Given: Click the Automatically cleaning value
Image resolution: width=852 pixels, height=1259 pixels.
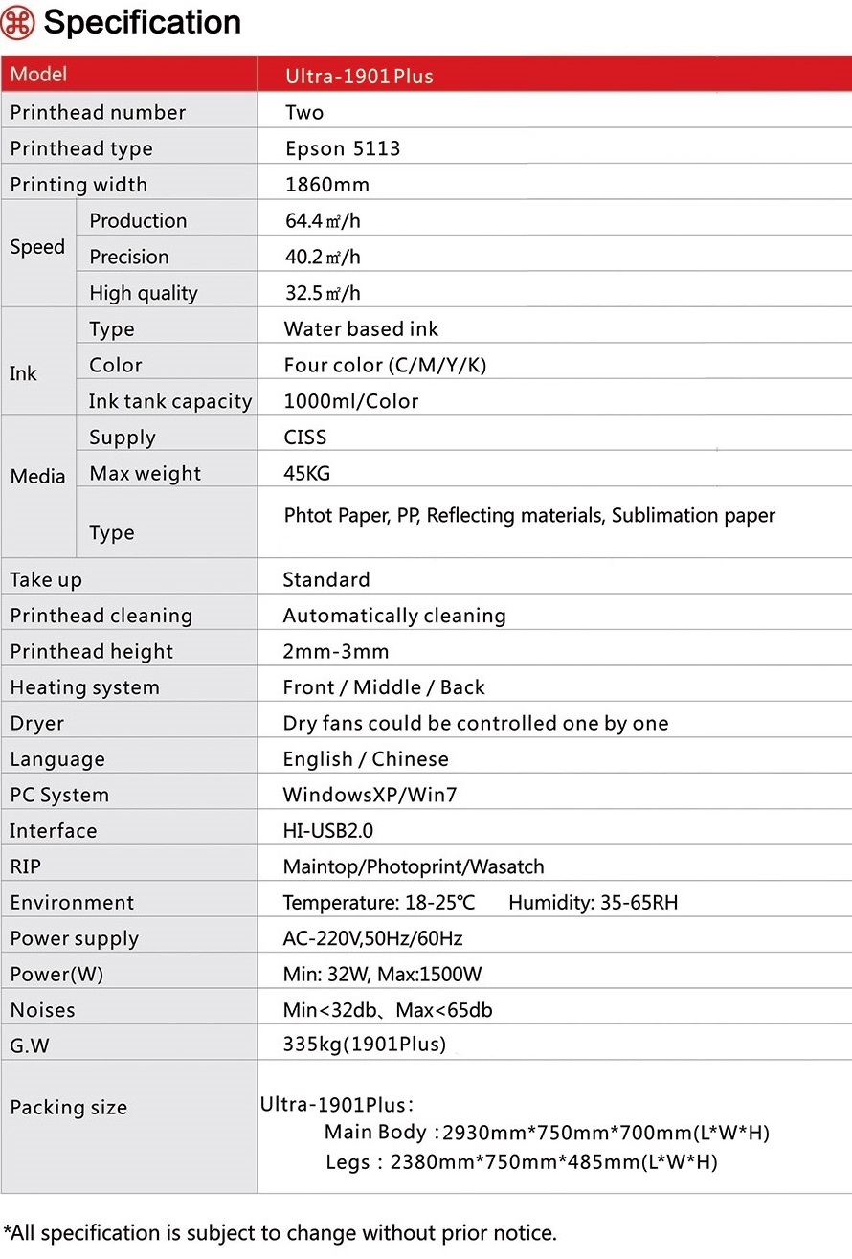Looking at the screenshot, I should click(x=393, y=616).
